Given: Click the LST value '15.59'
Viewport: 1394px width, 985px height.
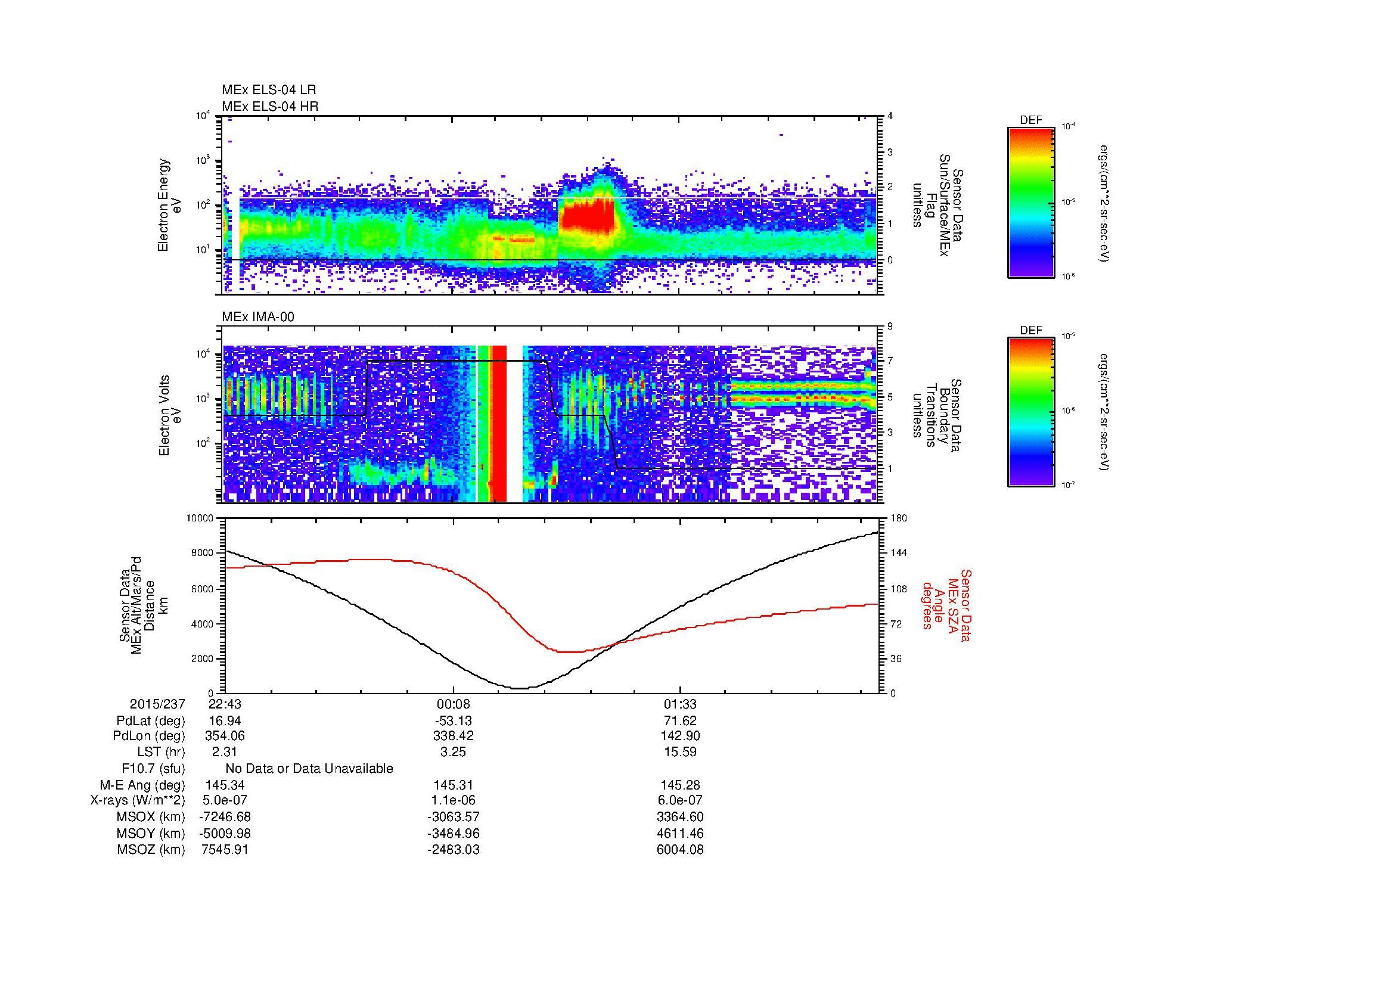Looking at the screenshot, I should [680, 752].
